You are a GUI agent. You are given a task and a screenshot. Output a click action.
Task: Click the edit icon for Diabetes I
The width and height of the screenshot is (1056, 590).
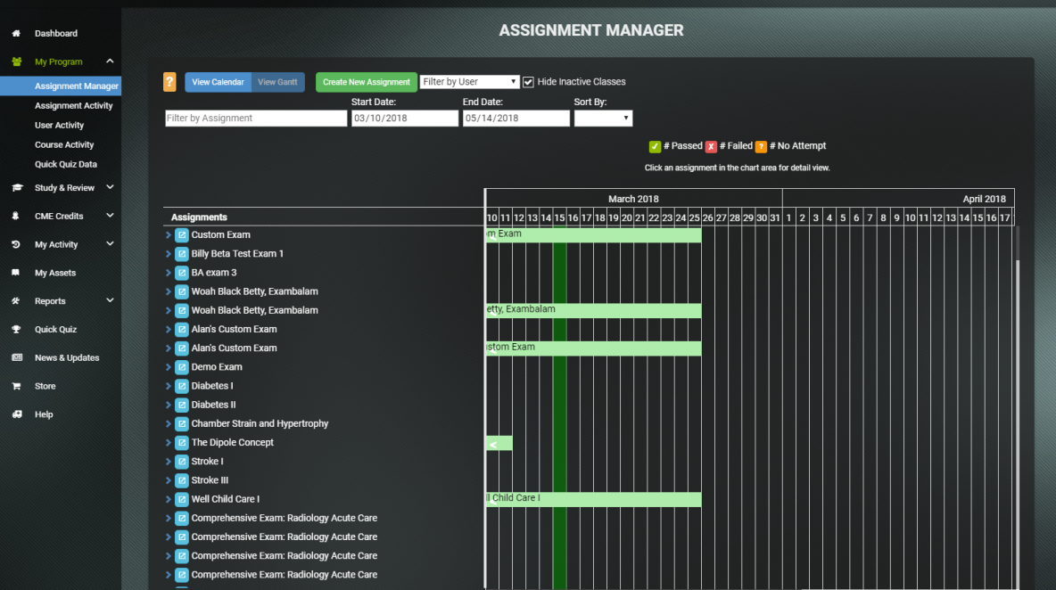181,386
